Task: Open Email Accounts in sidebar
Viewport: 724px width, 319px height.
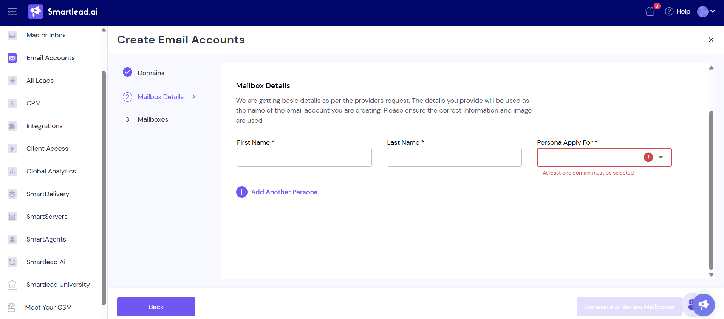Action: [51, 58]
